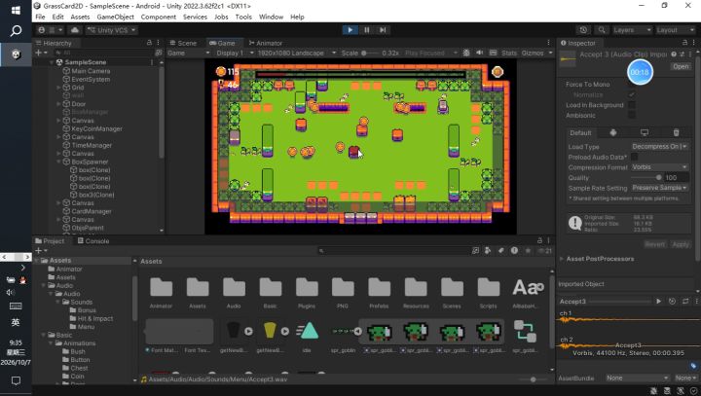
Task: Open the Display 1 dropdown
Action: tap(235, 53)
